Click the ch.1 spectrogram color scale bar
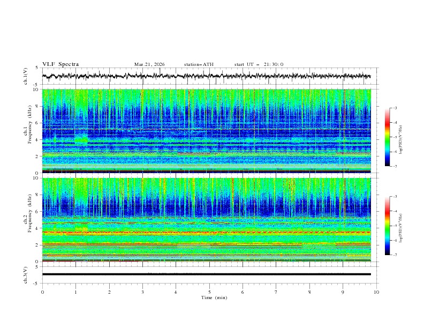Viewport: 424px width, 328px height. (387, 137)
